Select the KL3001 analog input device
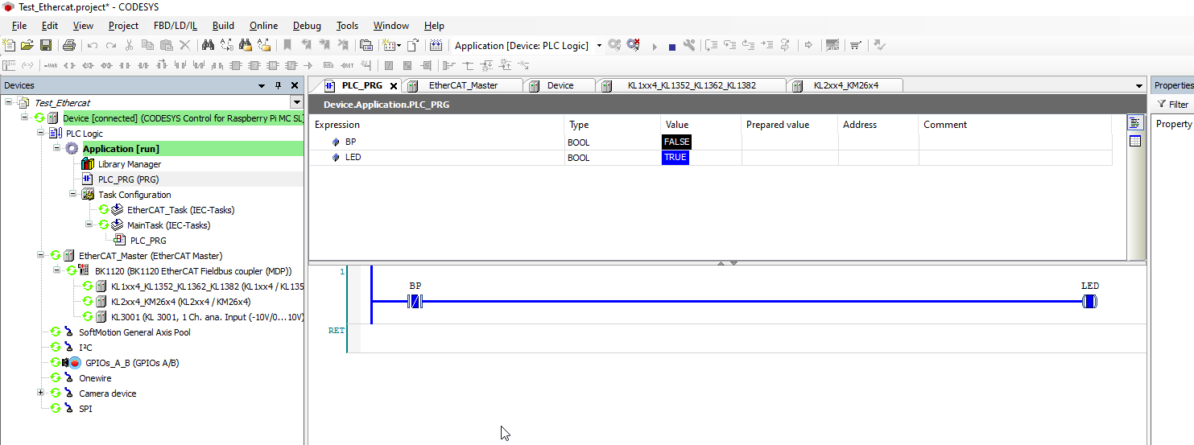The image size is (1194, 445). coord(206,317)
